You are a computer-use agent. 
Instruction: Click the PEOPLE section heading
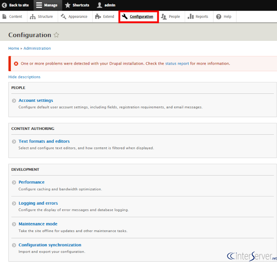click(x=18, y=88)
